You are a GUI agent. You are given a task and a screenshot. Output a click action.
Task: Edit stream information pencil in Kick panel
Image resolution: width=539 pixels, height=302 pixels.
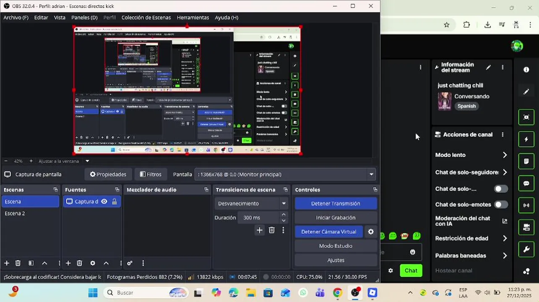tap(488, 67)
